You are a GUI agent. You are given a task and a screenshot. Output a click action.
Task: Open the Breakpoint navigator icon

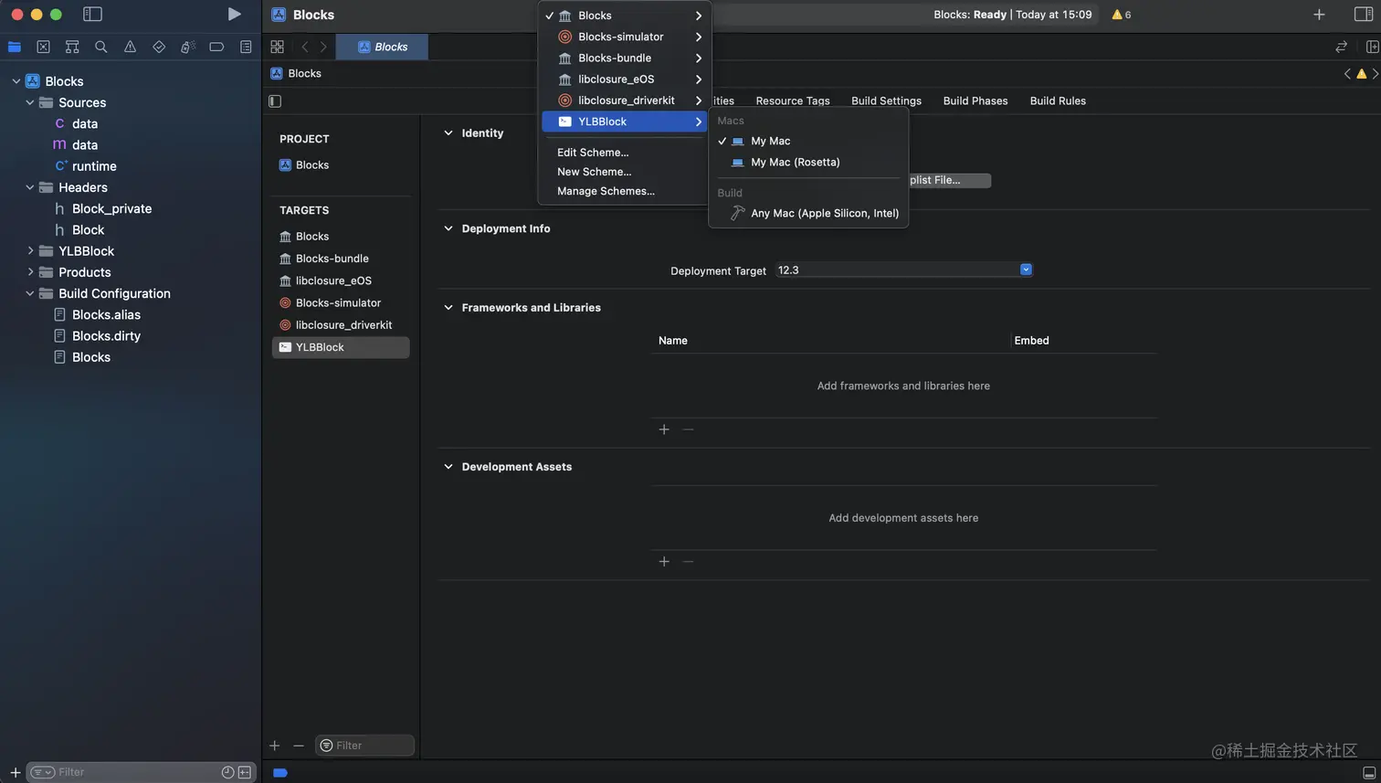(x=216, y=47)
